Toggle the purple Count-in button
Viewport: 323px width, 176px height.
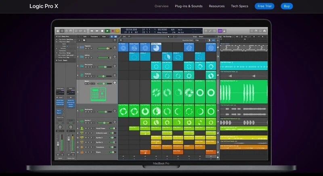pos(220,31)
